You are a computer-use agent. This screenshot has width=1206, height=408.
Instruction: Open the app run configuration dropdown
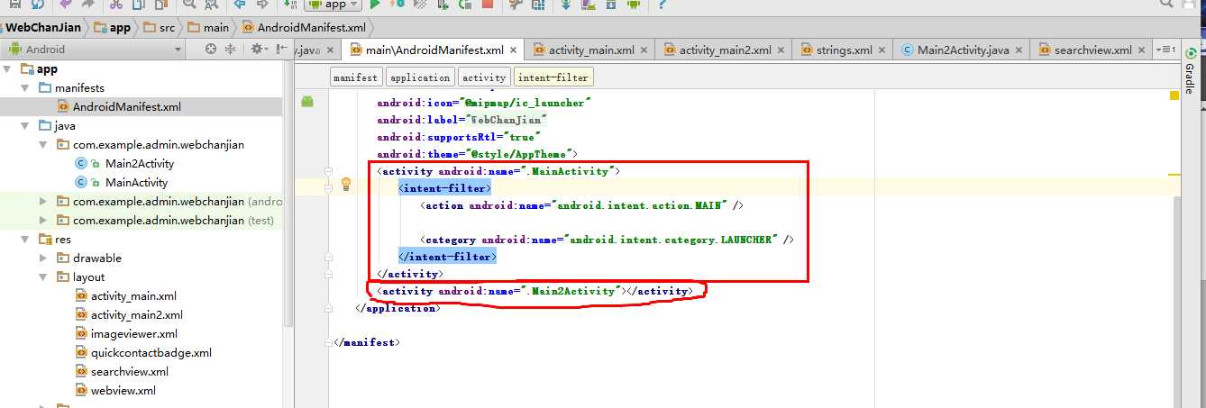coord(333,5)
